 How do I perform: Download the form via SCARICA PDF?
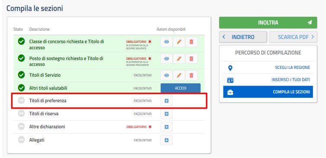(x=293, y=37)
